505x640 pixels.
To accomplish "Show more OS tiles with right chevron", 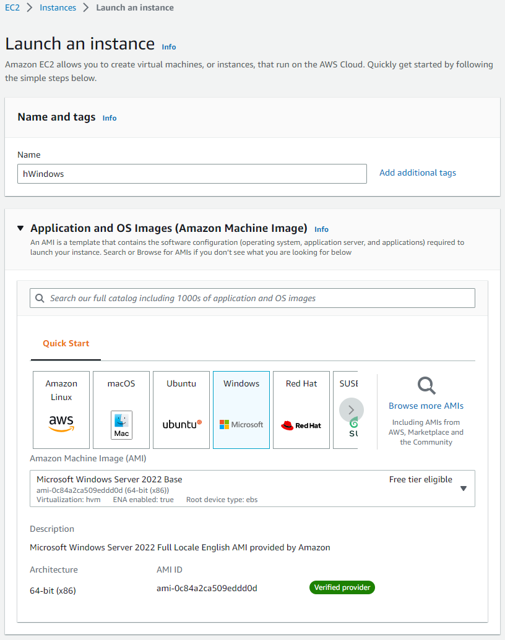I will coord(352,410).
